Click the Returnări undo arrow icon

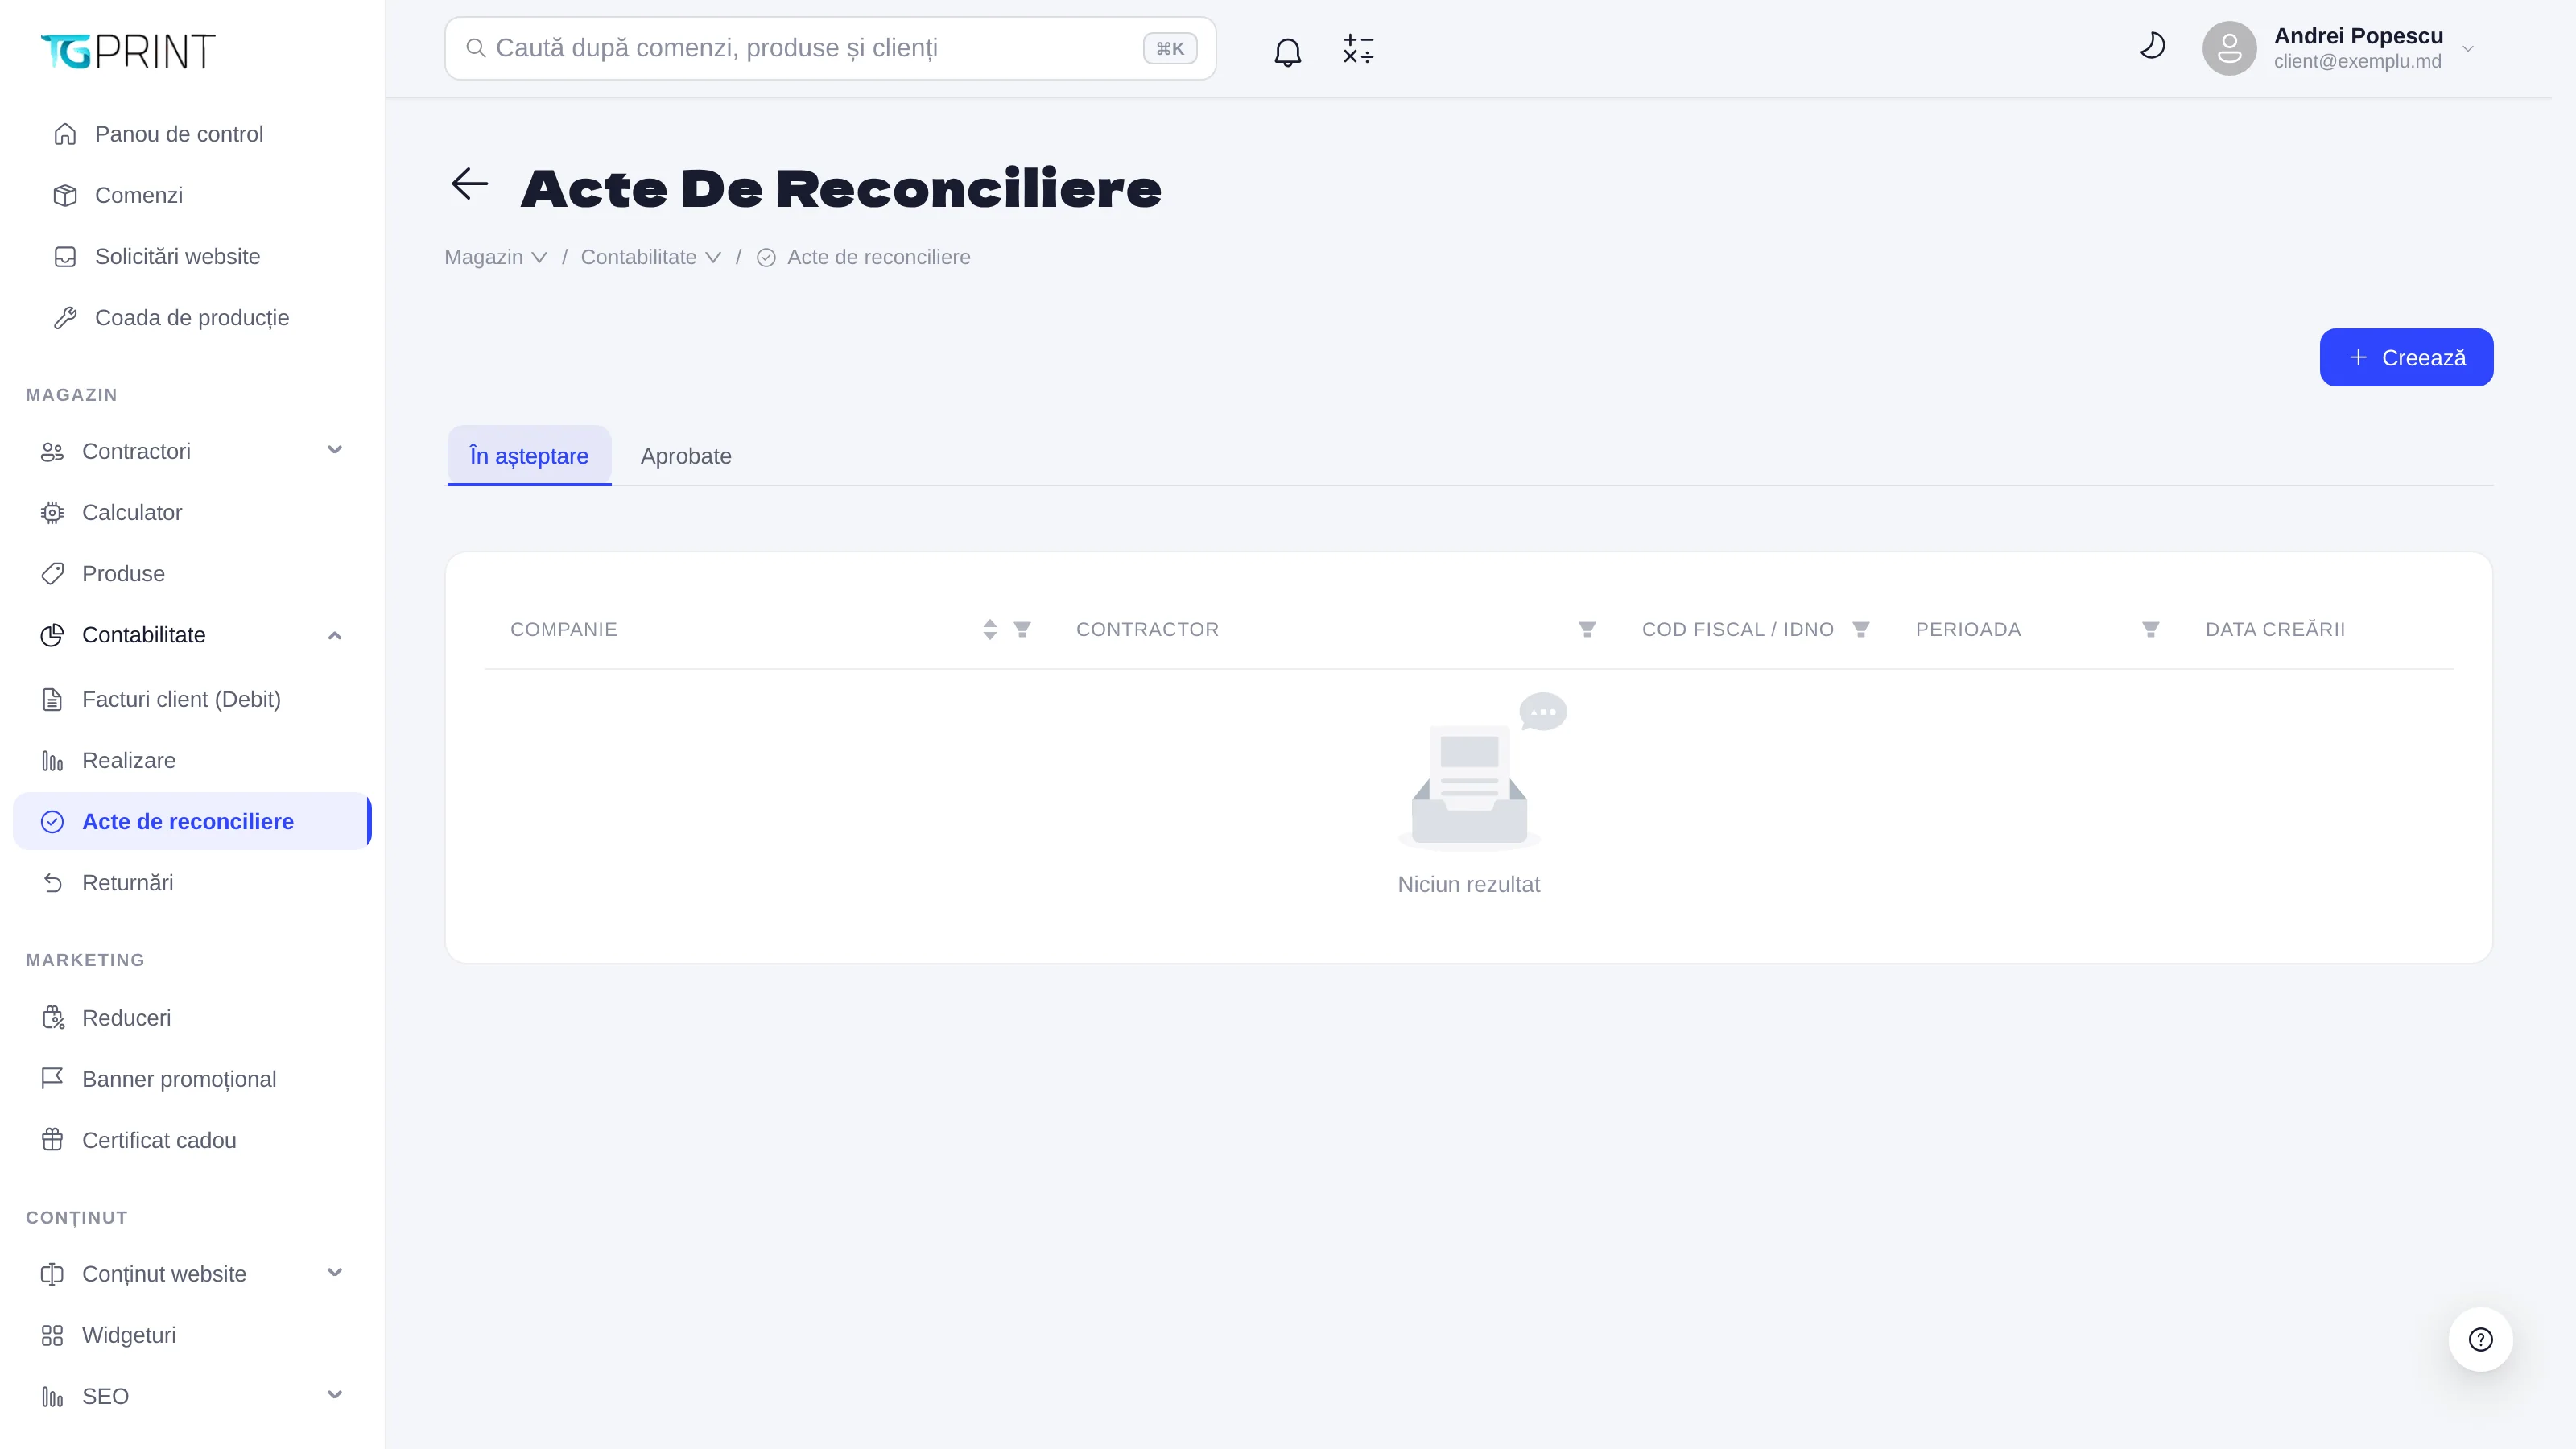click(x=52, y=883)
